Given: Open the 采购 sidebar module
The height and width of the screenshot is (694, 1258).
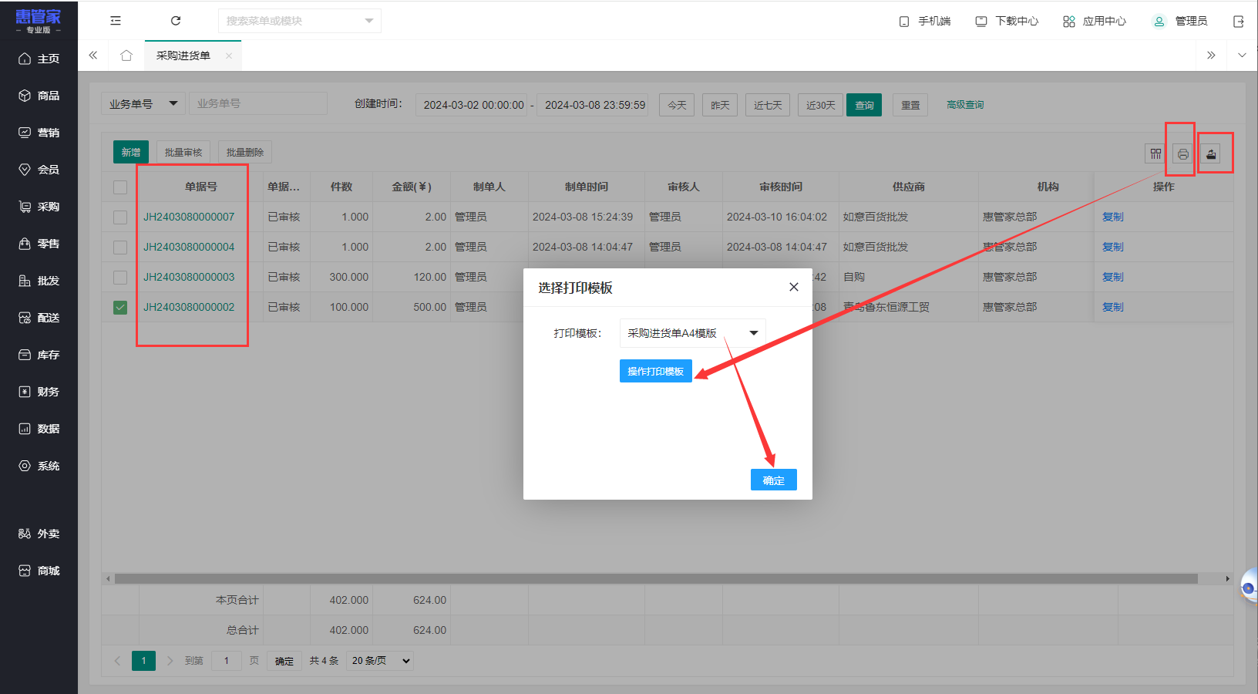Looking at the screenshot, I should point(39,207).
